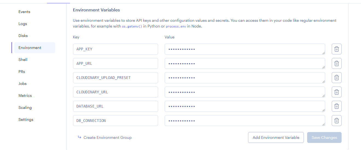Click trash icon for DB_CONNECTION row
Image resolution: width=361 pixels, height=150 pixels.
337,121
